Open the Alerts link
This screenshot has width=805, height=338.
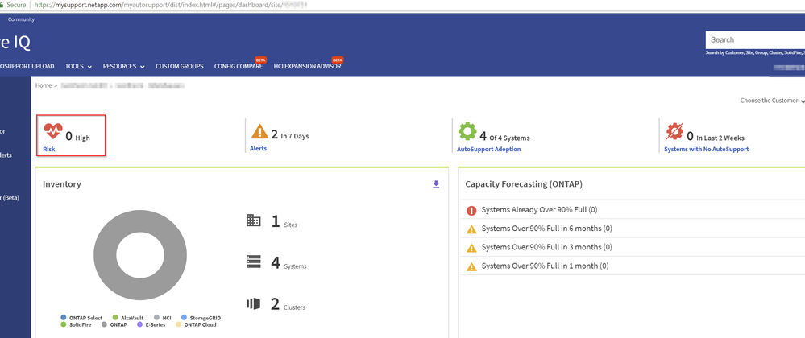coord(258,148)
